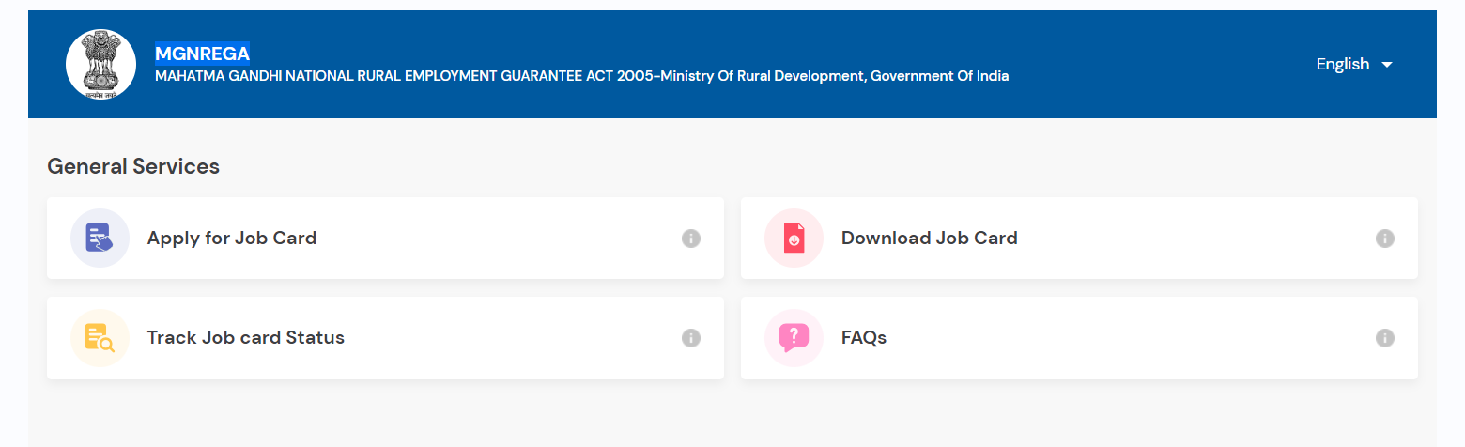Show info for the FAQs service
This screenshot has width=1465, height=447.
(x=1384, y=338)
